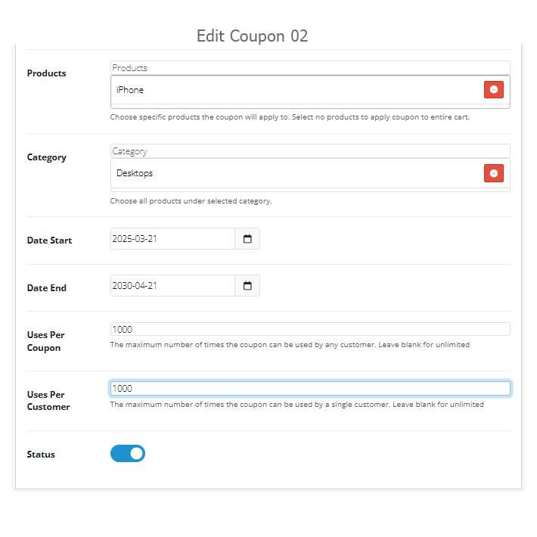Viewport: 537px width, 537px height.
Task: Click the Products field label
Action: tap(47, 73)
